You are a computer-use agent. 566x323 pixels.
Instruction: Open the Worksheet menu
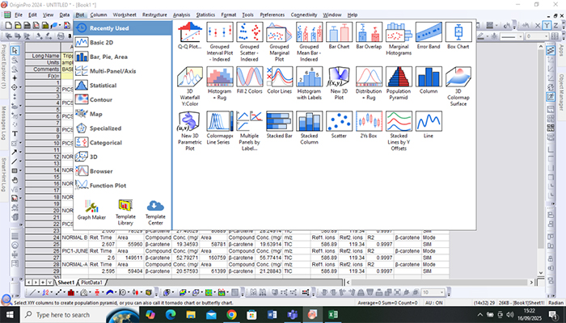(125, 15)
